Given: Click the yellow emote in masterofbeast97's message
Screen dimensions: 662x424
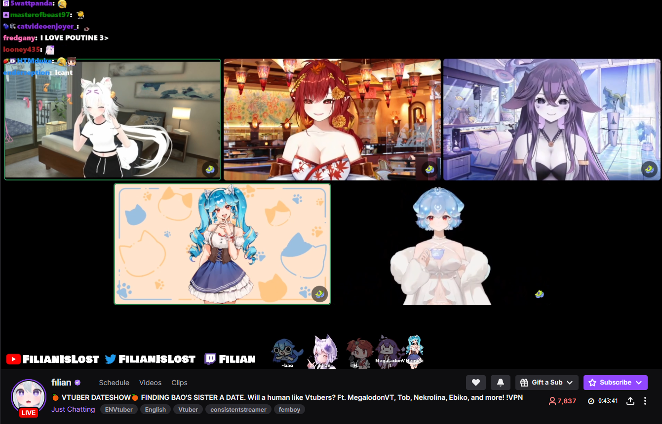Looking at the screenshot, I should coord(80,15).
